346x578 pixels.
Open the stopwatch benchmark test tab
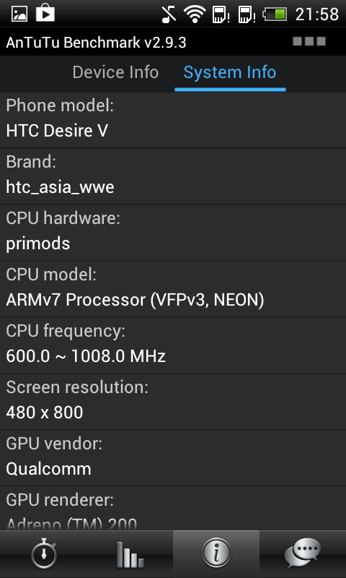point(43,554)
